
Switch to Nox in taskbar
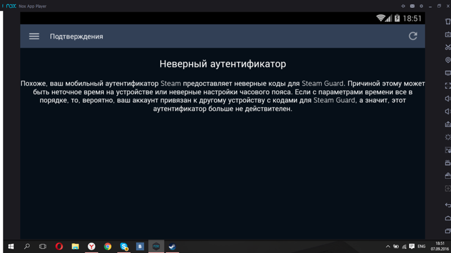156,246
